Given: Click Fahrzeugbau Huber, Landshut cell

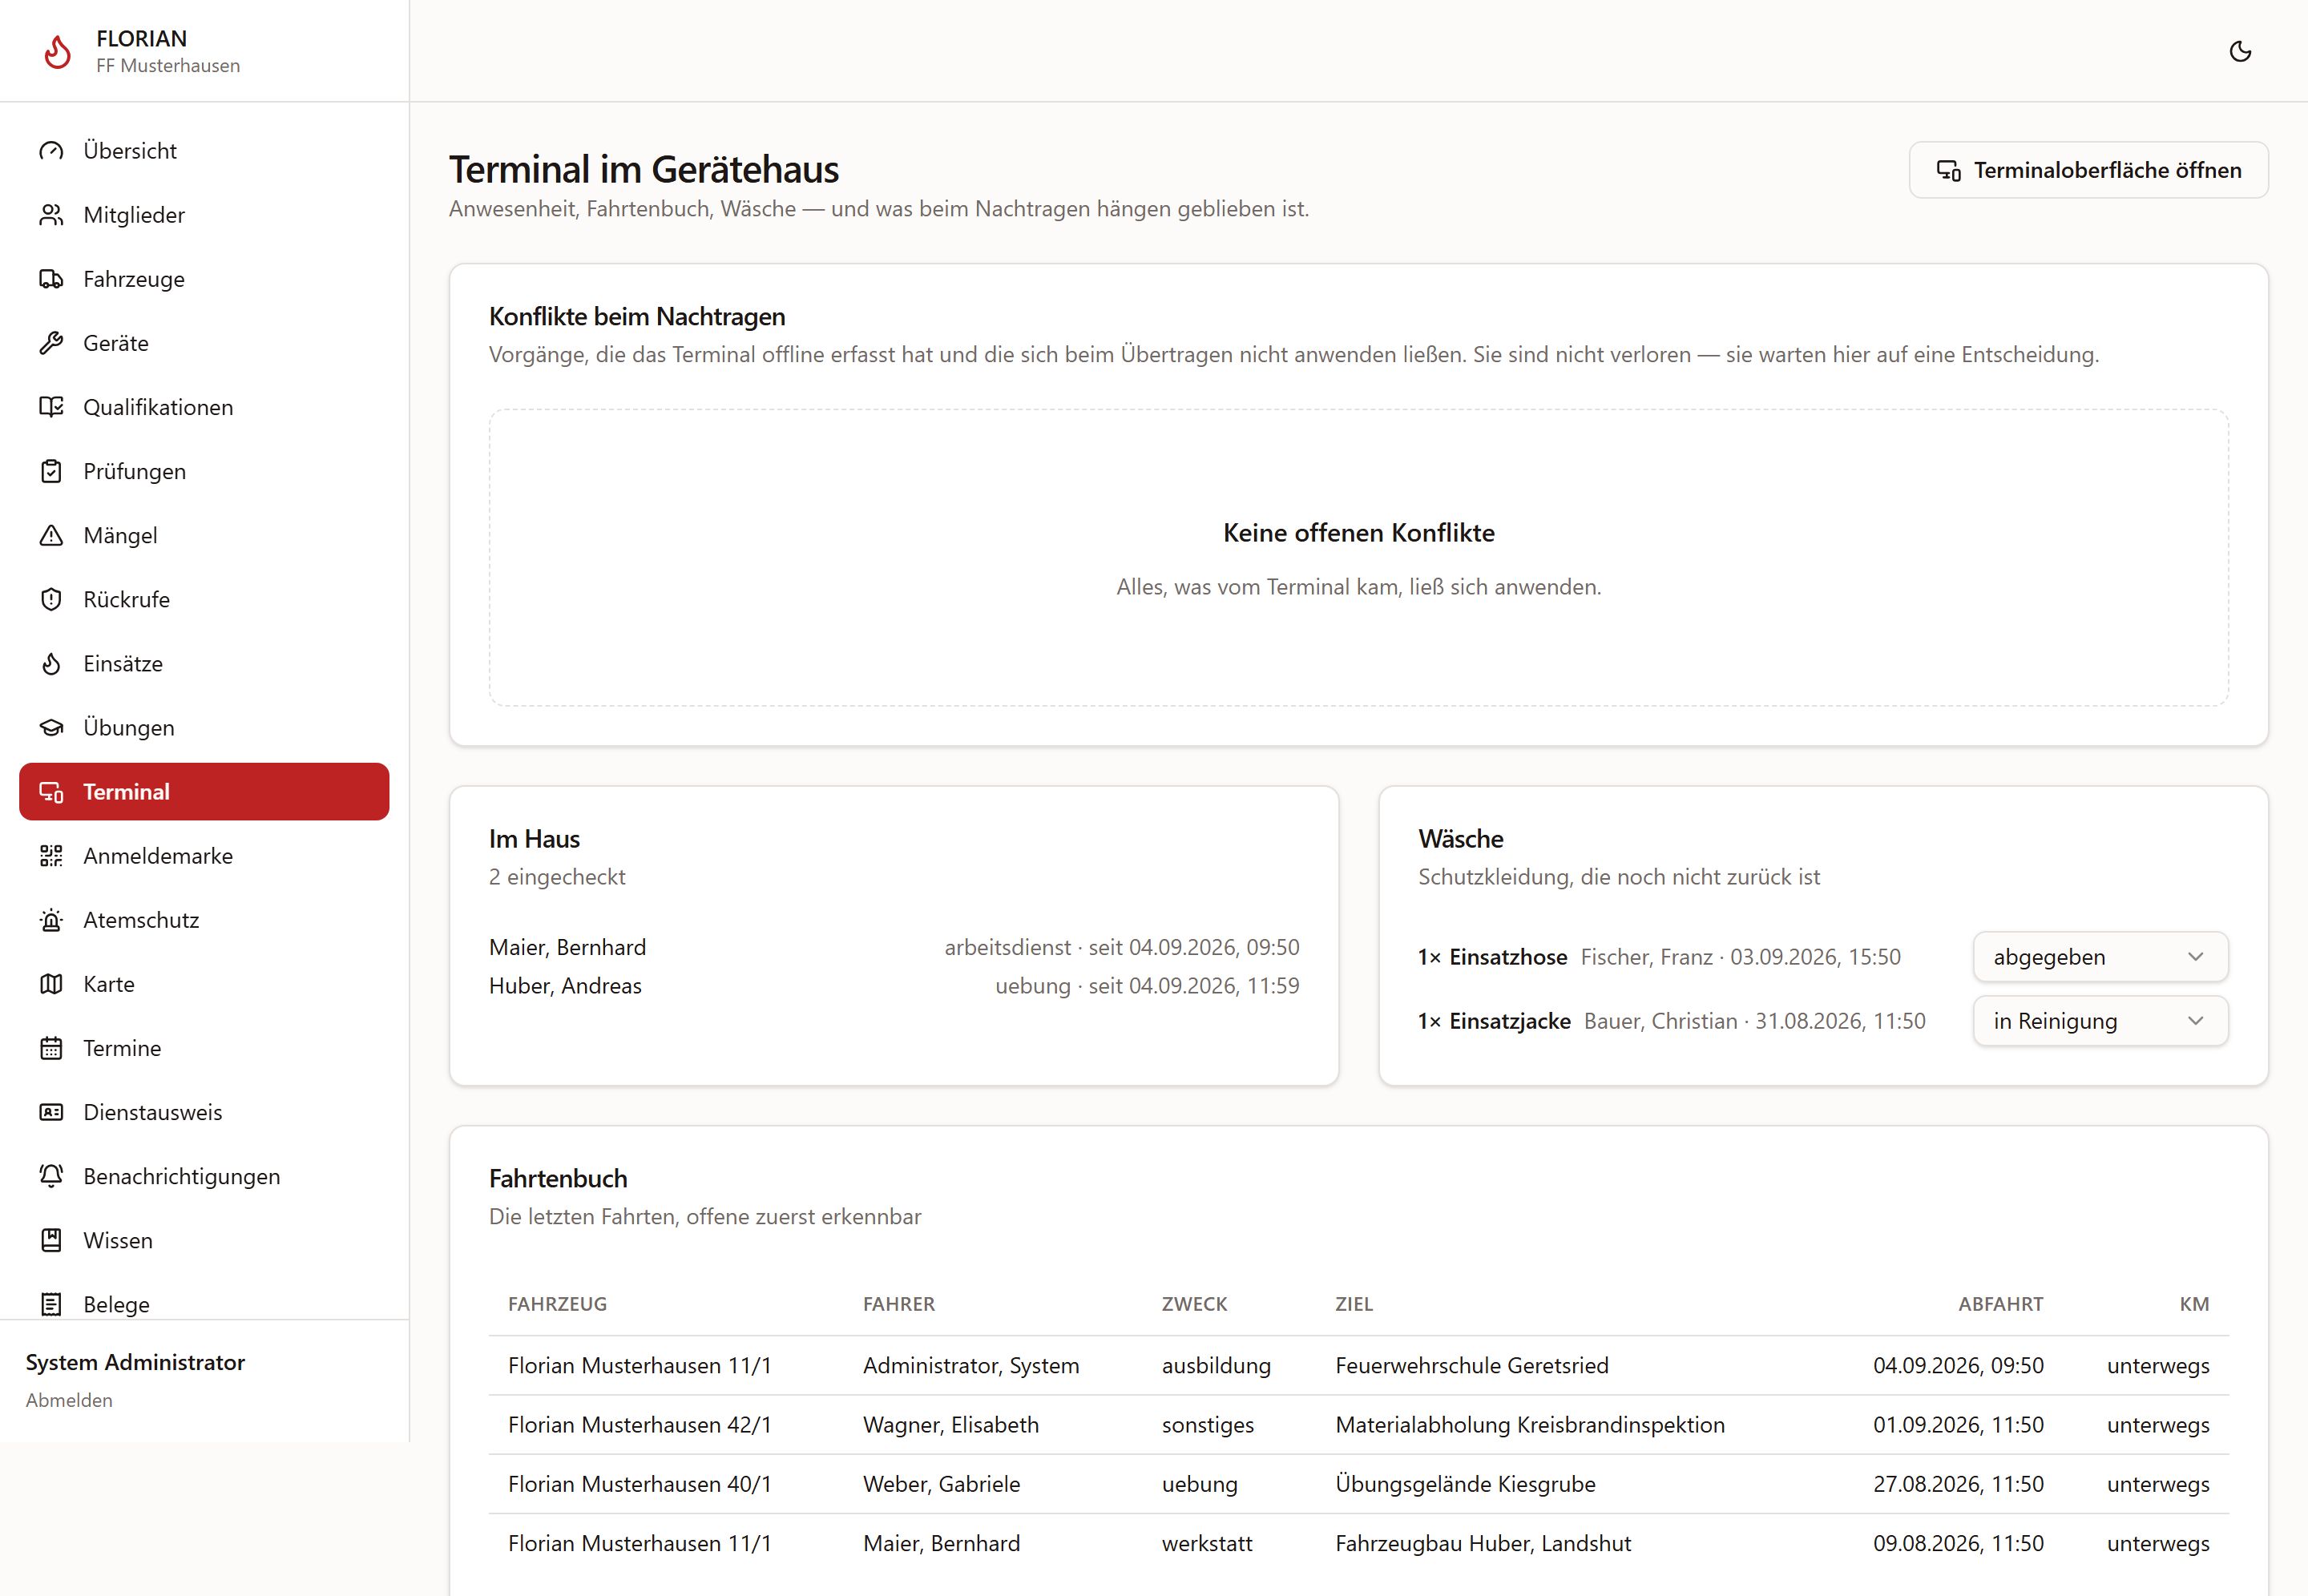Looking at the screenshot, I should [1482, 1543].
